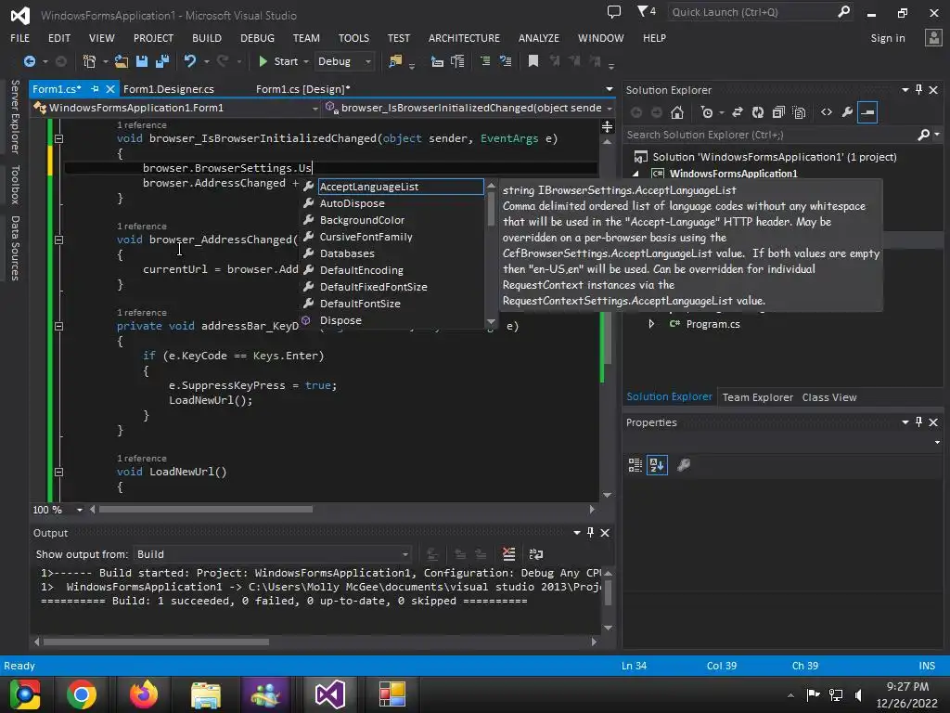Click Sync with Active Document icon
Image resolution: width=950 pixels, height=713 pixels.
738,112
